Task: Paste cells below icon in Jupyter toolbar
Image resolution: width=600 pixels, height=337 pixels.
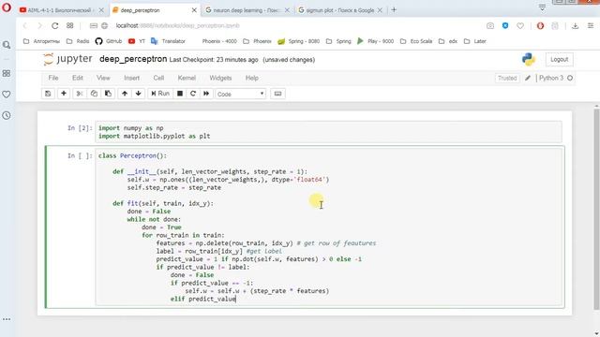Action: click(x=108, y=94)
